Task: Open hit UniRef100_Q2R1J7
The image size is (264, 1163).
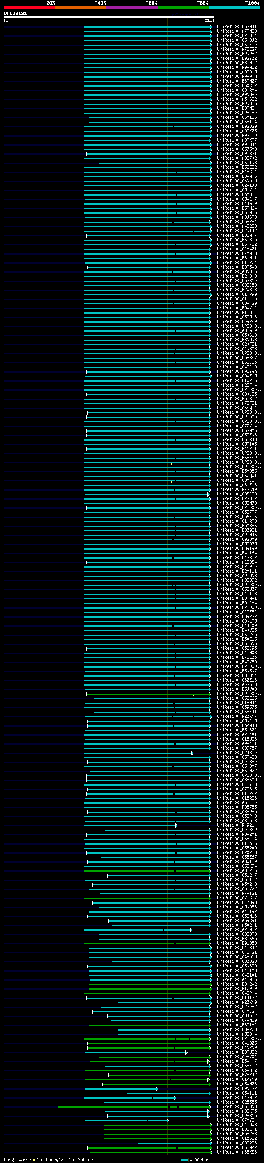Action: click(237, 231)
